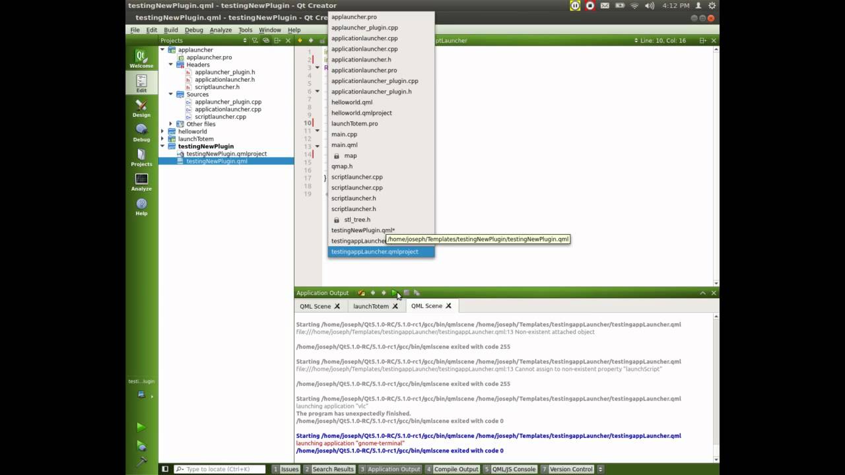Expand the helloworld project

pos(162,131)
